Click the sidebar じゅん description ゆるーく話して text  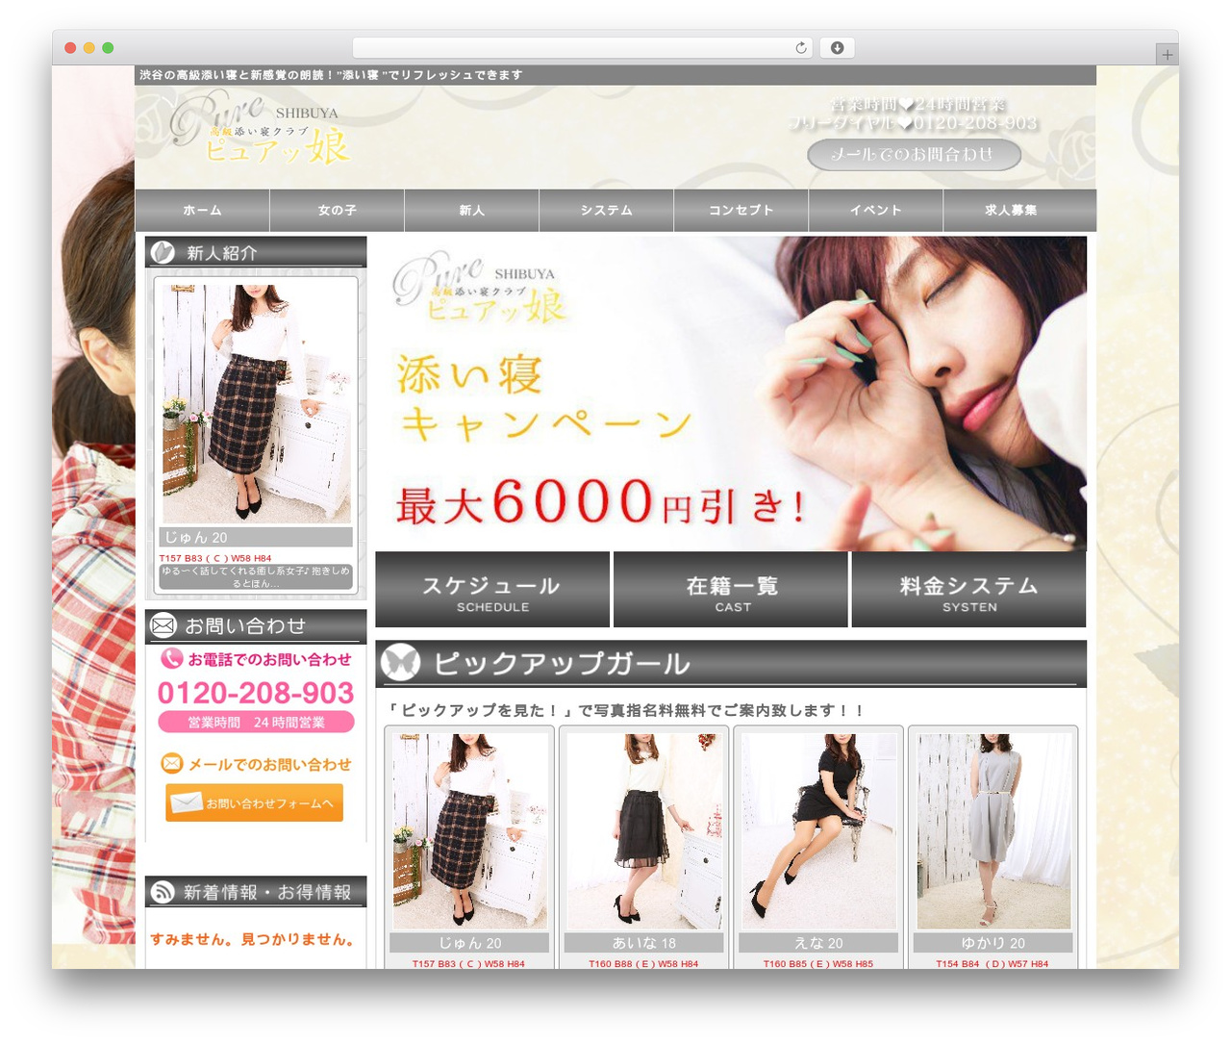256,576
